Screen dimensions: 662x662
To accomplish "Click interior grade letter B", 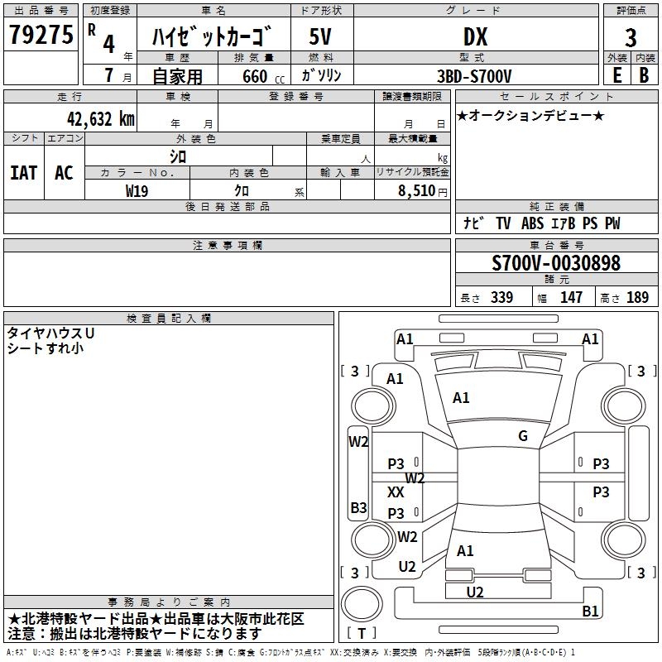I will pos(644,75).
